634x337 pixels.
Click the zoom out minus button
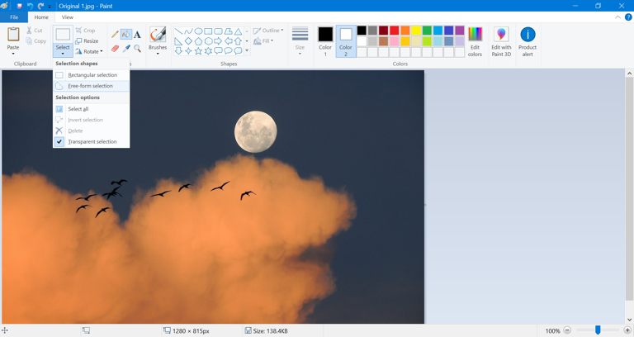[567, 330]
